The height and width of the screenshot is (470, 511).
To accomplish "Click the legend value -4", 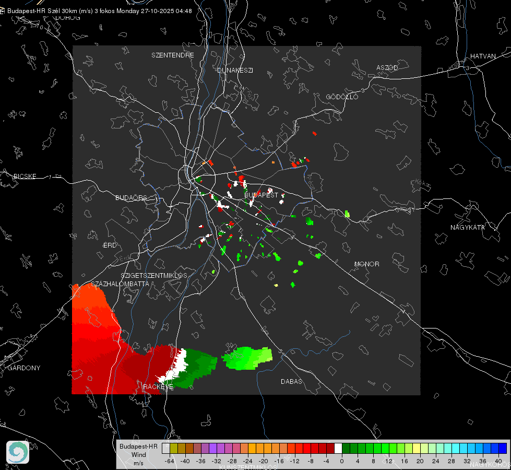I will click(x=326, y=461).
